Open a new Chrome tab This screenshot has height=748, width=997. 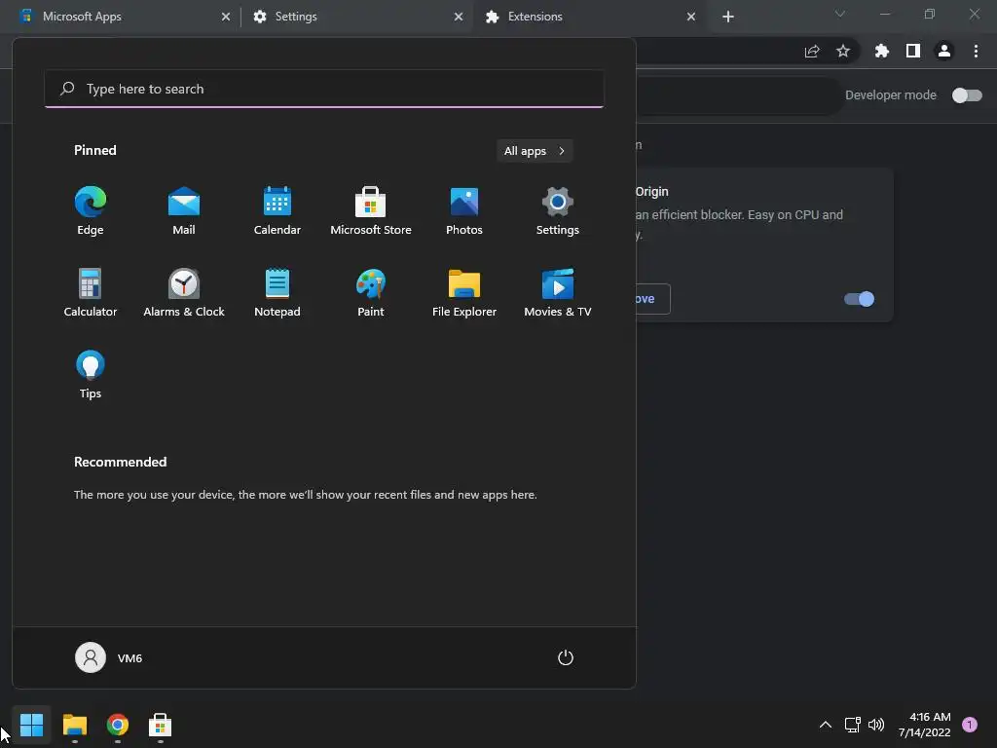click(728, 17)
